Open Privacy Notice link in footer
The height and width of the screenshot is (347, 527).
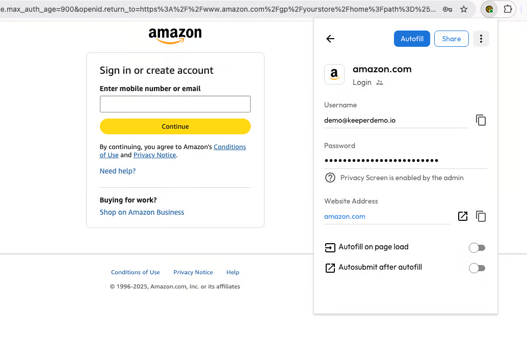coord(193,272)
